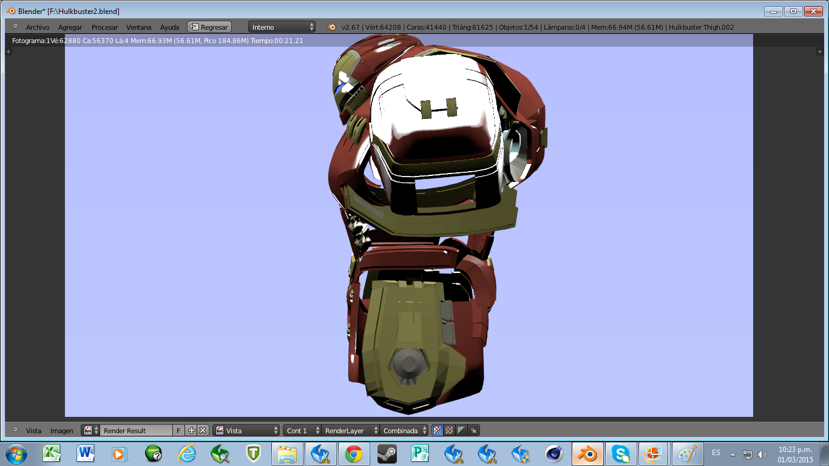
Task: Open Paint from the taskbar
Action: [x=687, y=454]
